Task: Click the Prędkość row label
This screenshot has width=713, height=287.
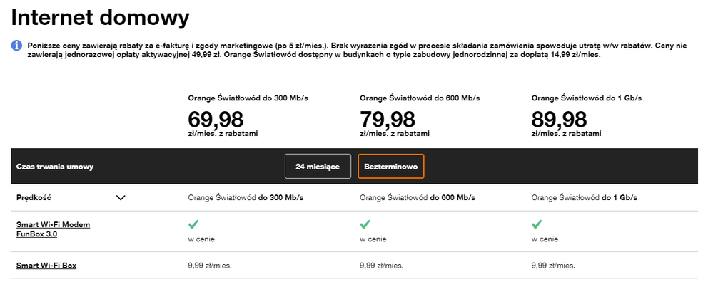Action: tap(34, 198)
